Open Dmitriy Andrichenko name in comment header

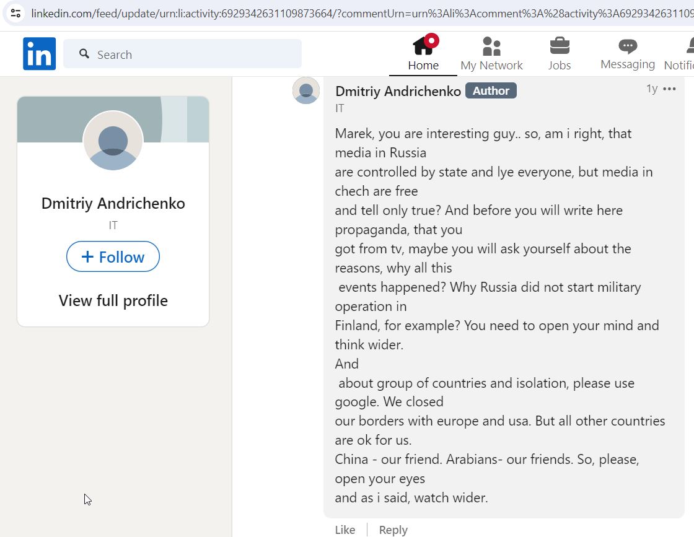(x=398, y=91)
